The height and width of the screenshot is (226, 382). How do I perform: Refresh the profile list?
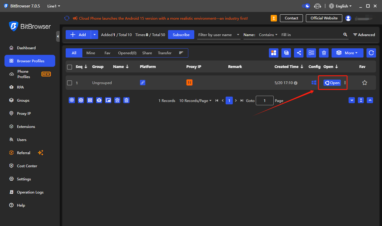371,53
